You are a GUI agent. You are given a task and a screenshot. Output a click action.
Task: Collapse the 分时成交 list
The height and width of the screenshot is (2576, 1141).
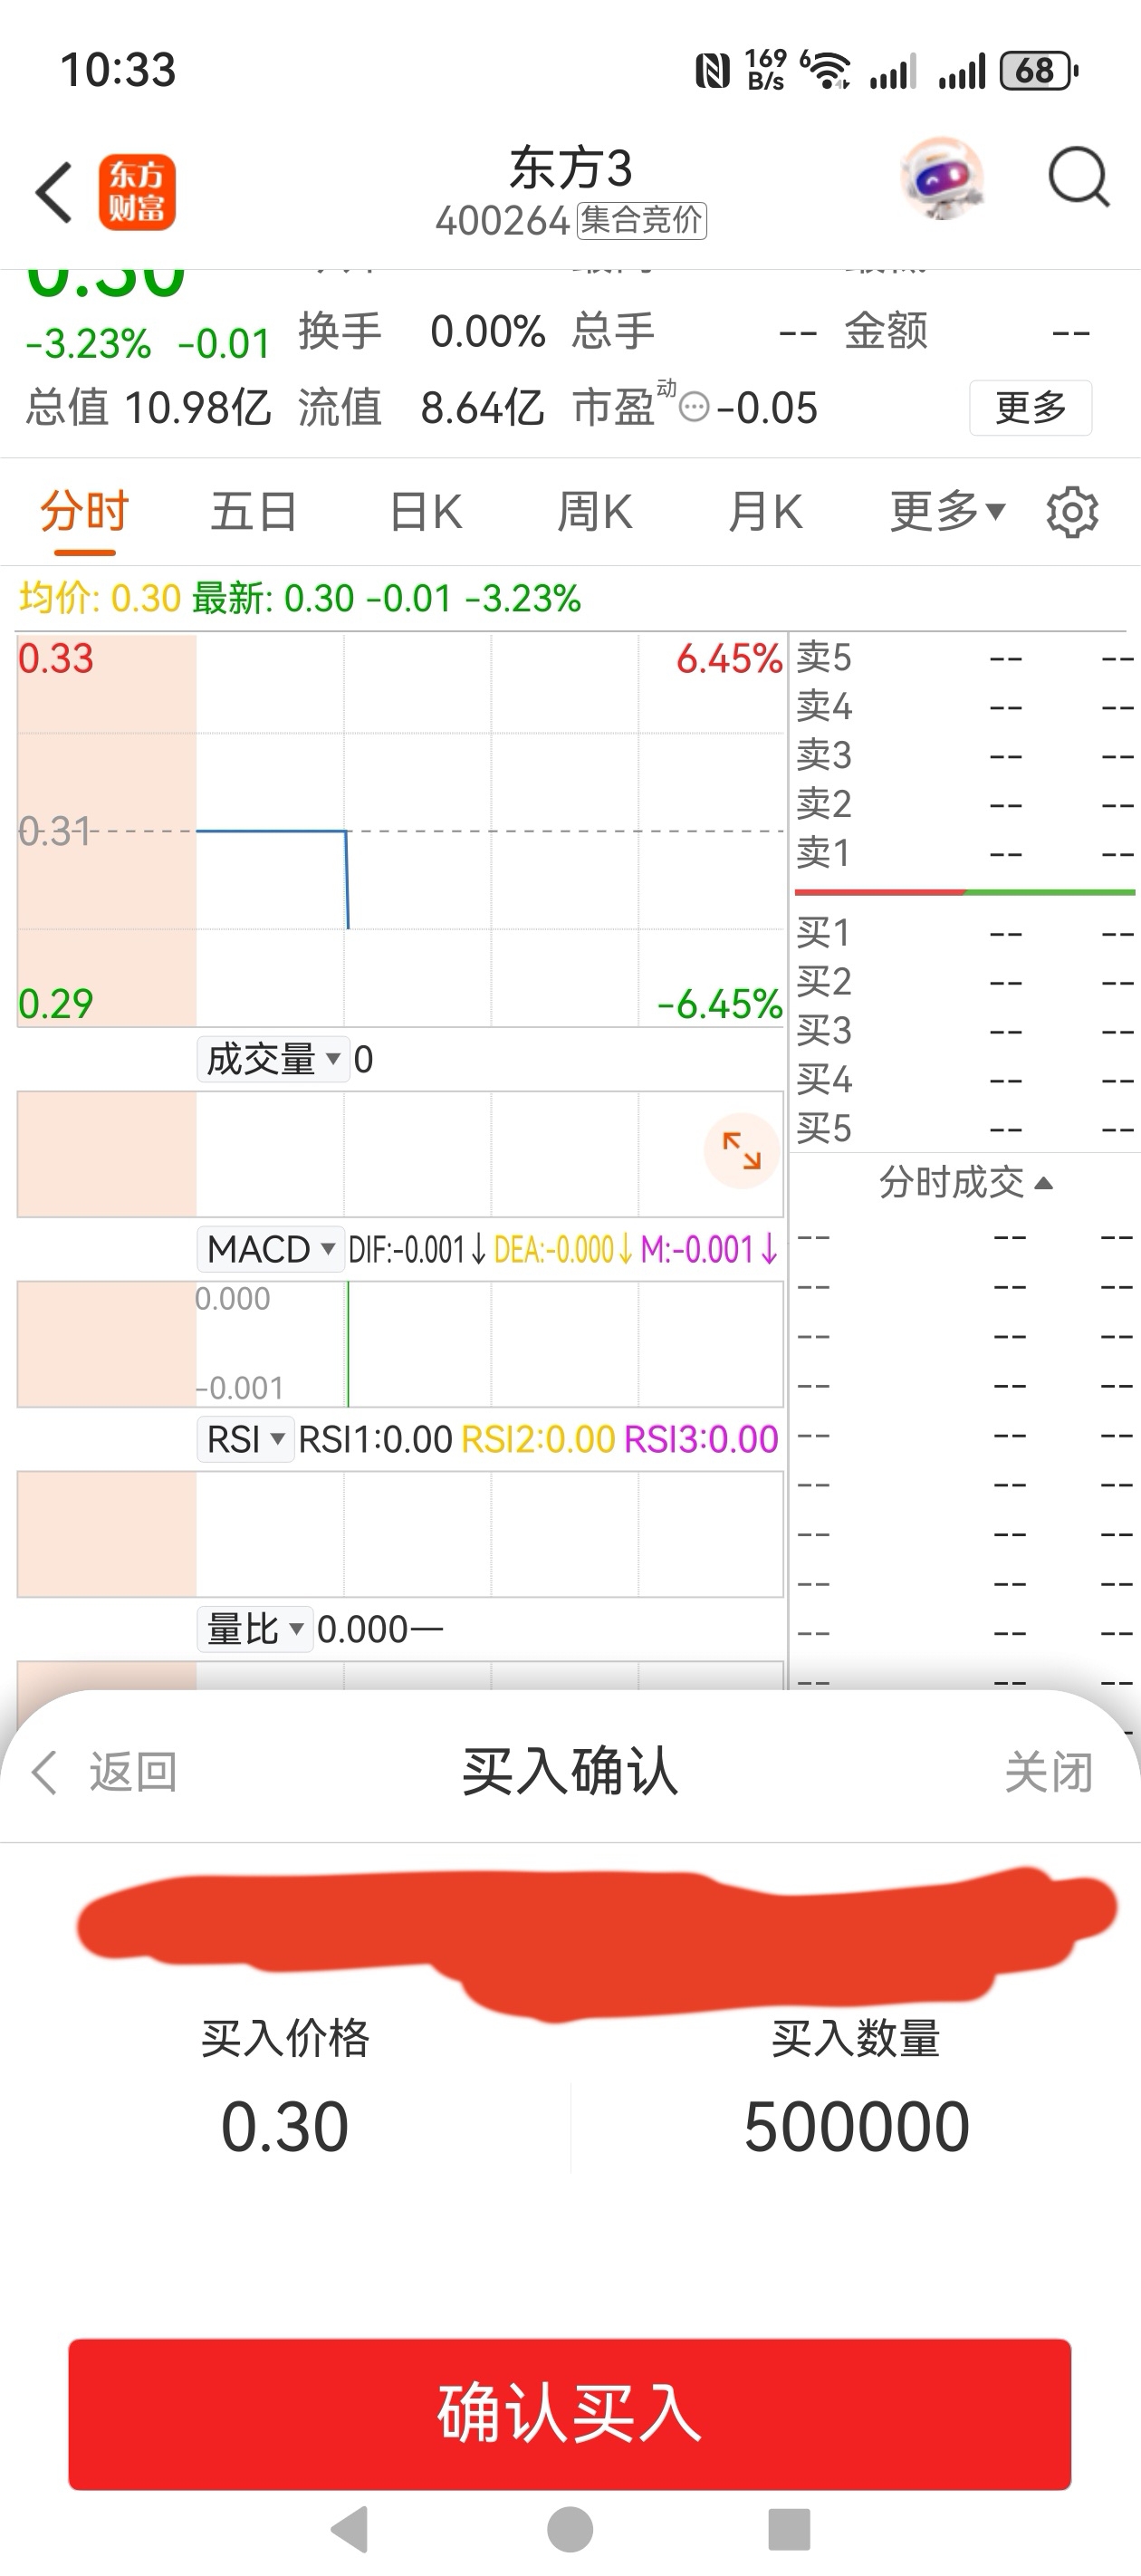pyautogui.click(x=965, y=1183)
